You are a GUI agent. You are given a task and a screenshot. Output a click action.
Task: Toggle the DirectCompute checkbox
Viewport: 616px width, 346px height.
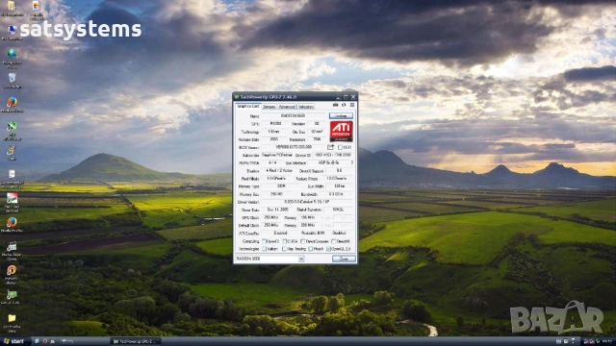302,241
